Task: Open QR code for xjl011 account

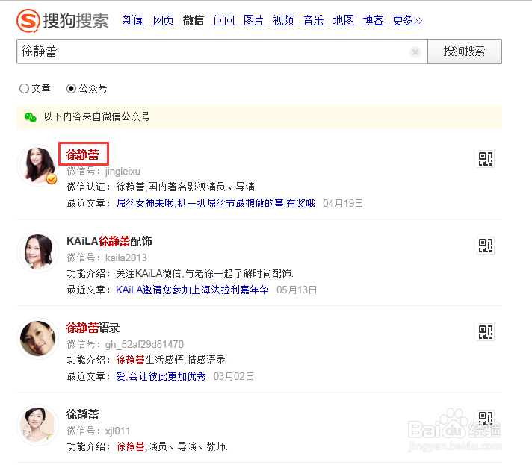Action: [486, 418]
